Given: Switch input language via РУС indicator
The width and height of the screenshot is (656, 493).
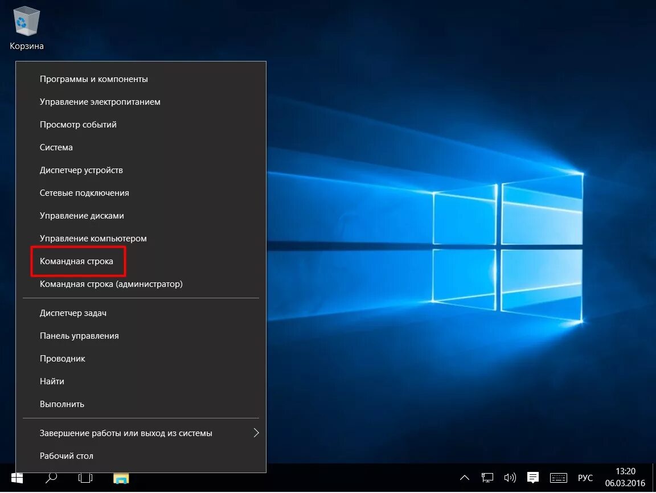Looking at the screenshot, I should pyautogui.click(x=585, y=478).
